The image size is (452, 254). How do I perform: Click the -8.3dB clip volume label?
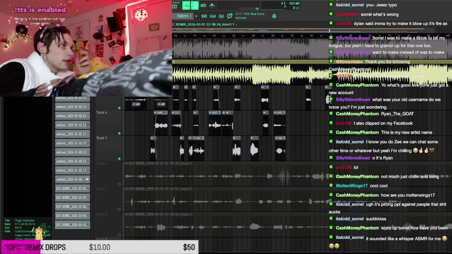click(x=136, y=104)
